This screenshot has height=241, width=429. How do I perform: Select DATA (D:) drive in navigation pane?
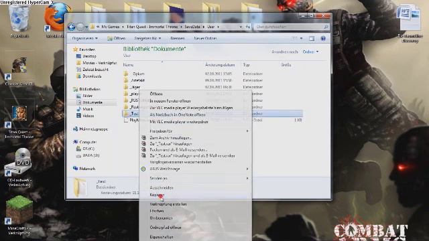(x=91, y=155)
